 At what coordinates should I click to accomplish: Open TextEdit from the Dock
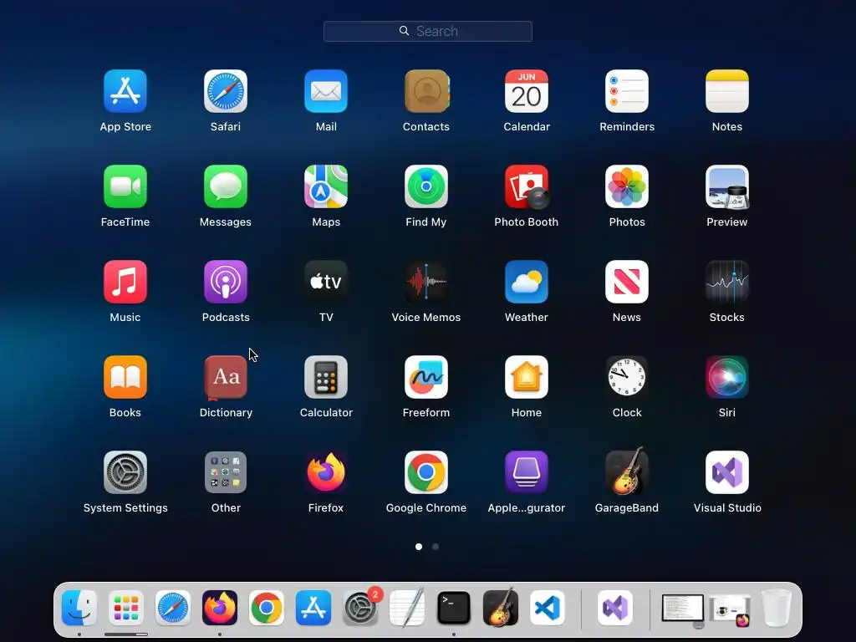[407, 608]
